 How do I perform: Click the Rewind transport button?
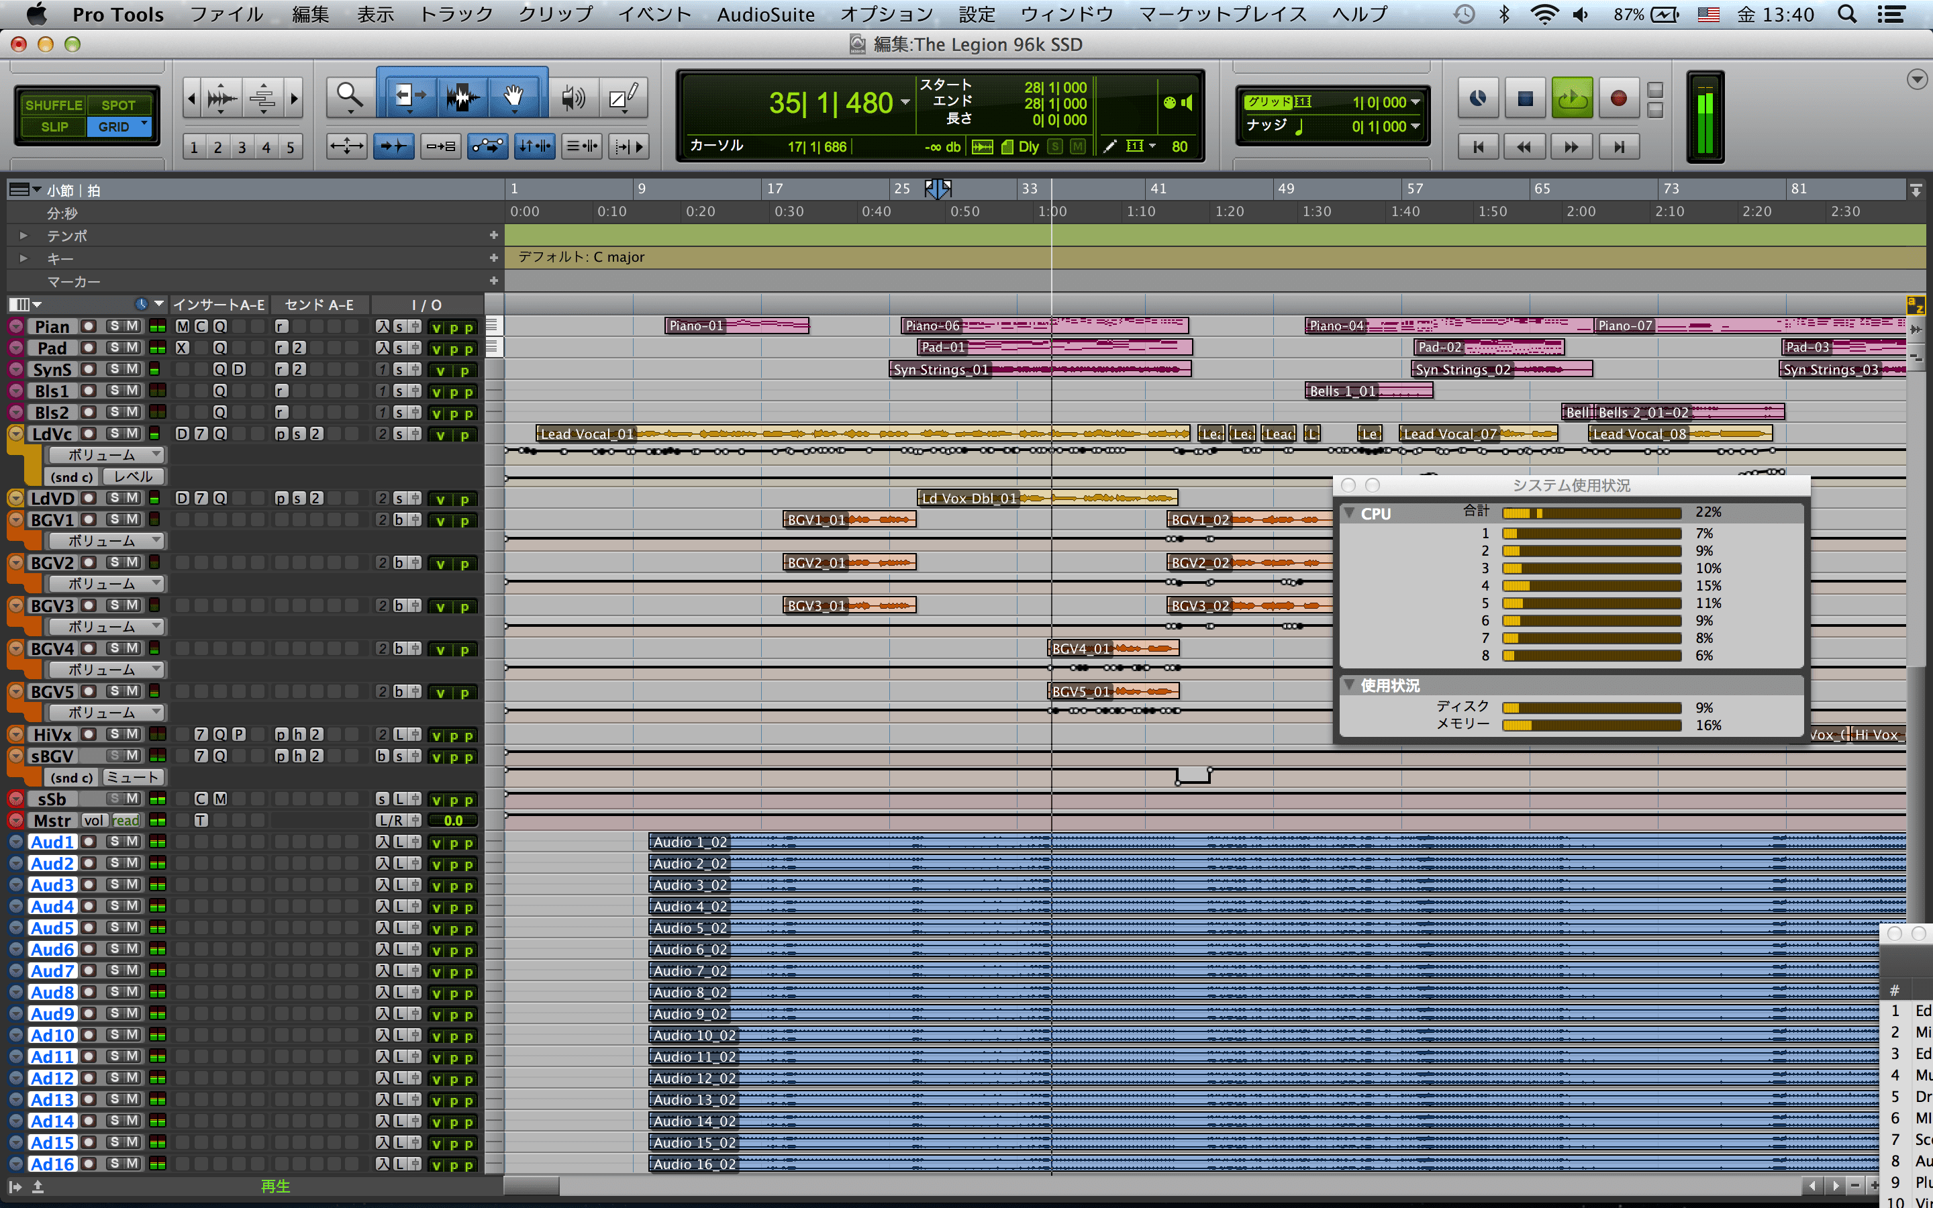[1524, 147]
